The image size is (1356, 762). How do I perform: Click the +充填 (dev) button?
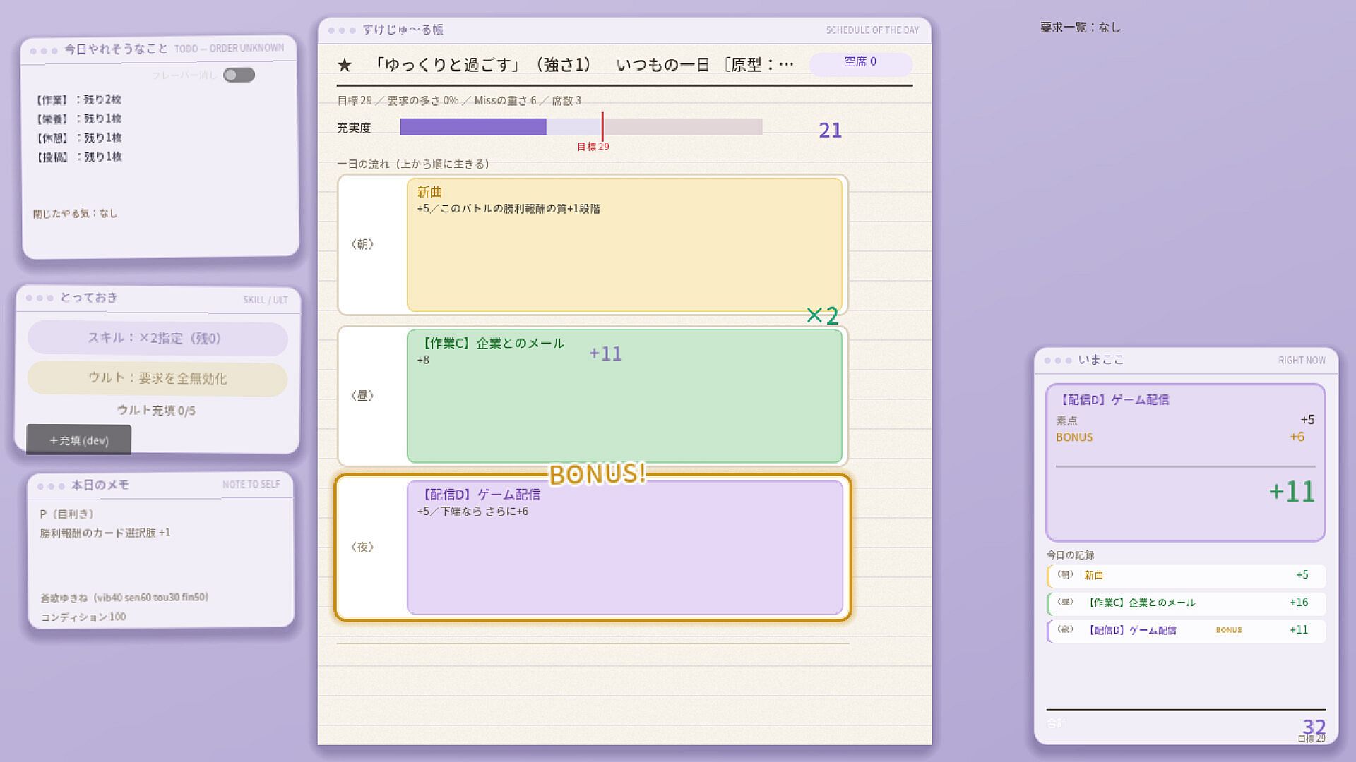click(78, 440)
